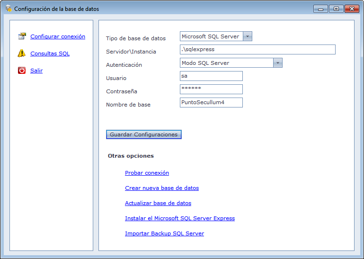Test the connection via Probar conexión
The width and height of the screenshot is (364, 259).
(147, 173)
